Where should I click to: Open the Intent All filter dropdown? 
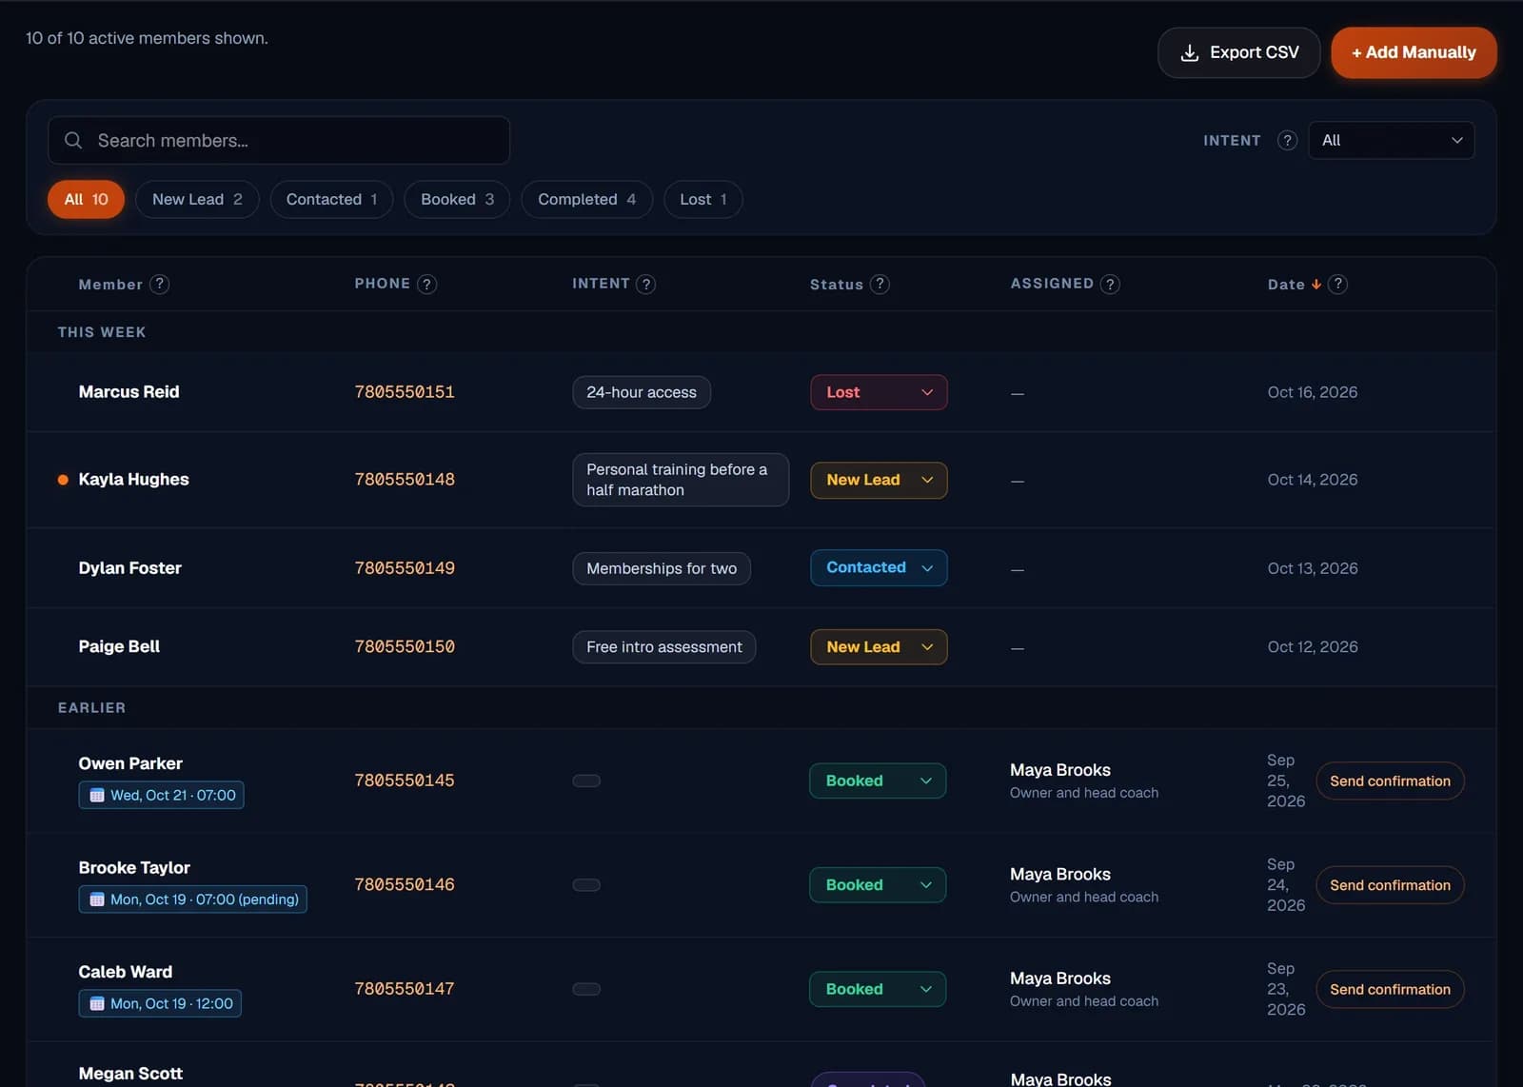point(1392,140)
